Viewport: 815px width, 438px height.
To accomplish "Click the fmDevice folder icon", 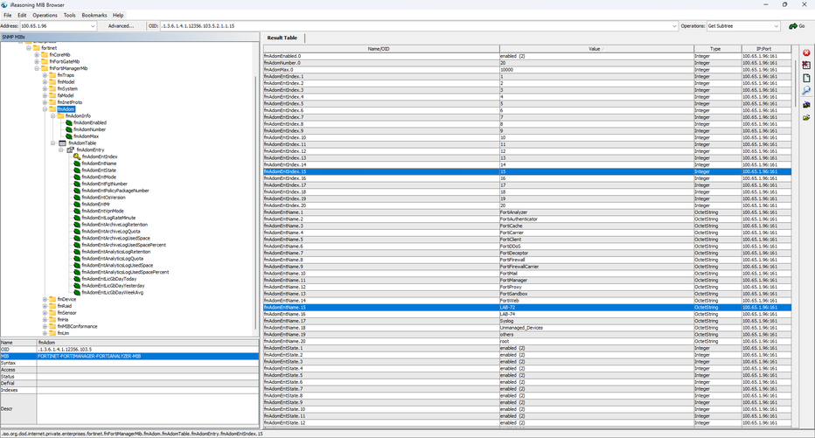I will [x=52, y=299].
